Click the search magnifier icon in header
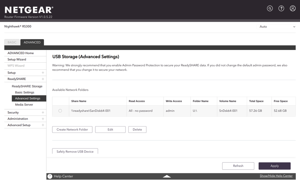Image resolution: width=300 pixels, height=188 pixels. (x=270, y=8)
